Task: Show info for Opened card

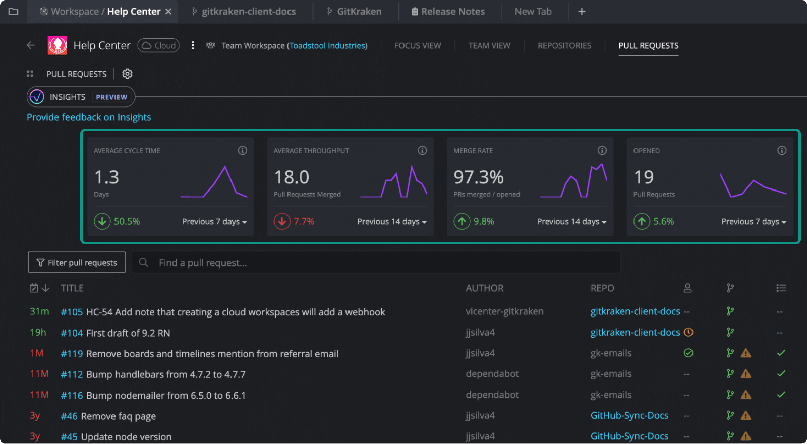Action: [x=782, y=150]
